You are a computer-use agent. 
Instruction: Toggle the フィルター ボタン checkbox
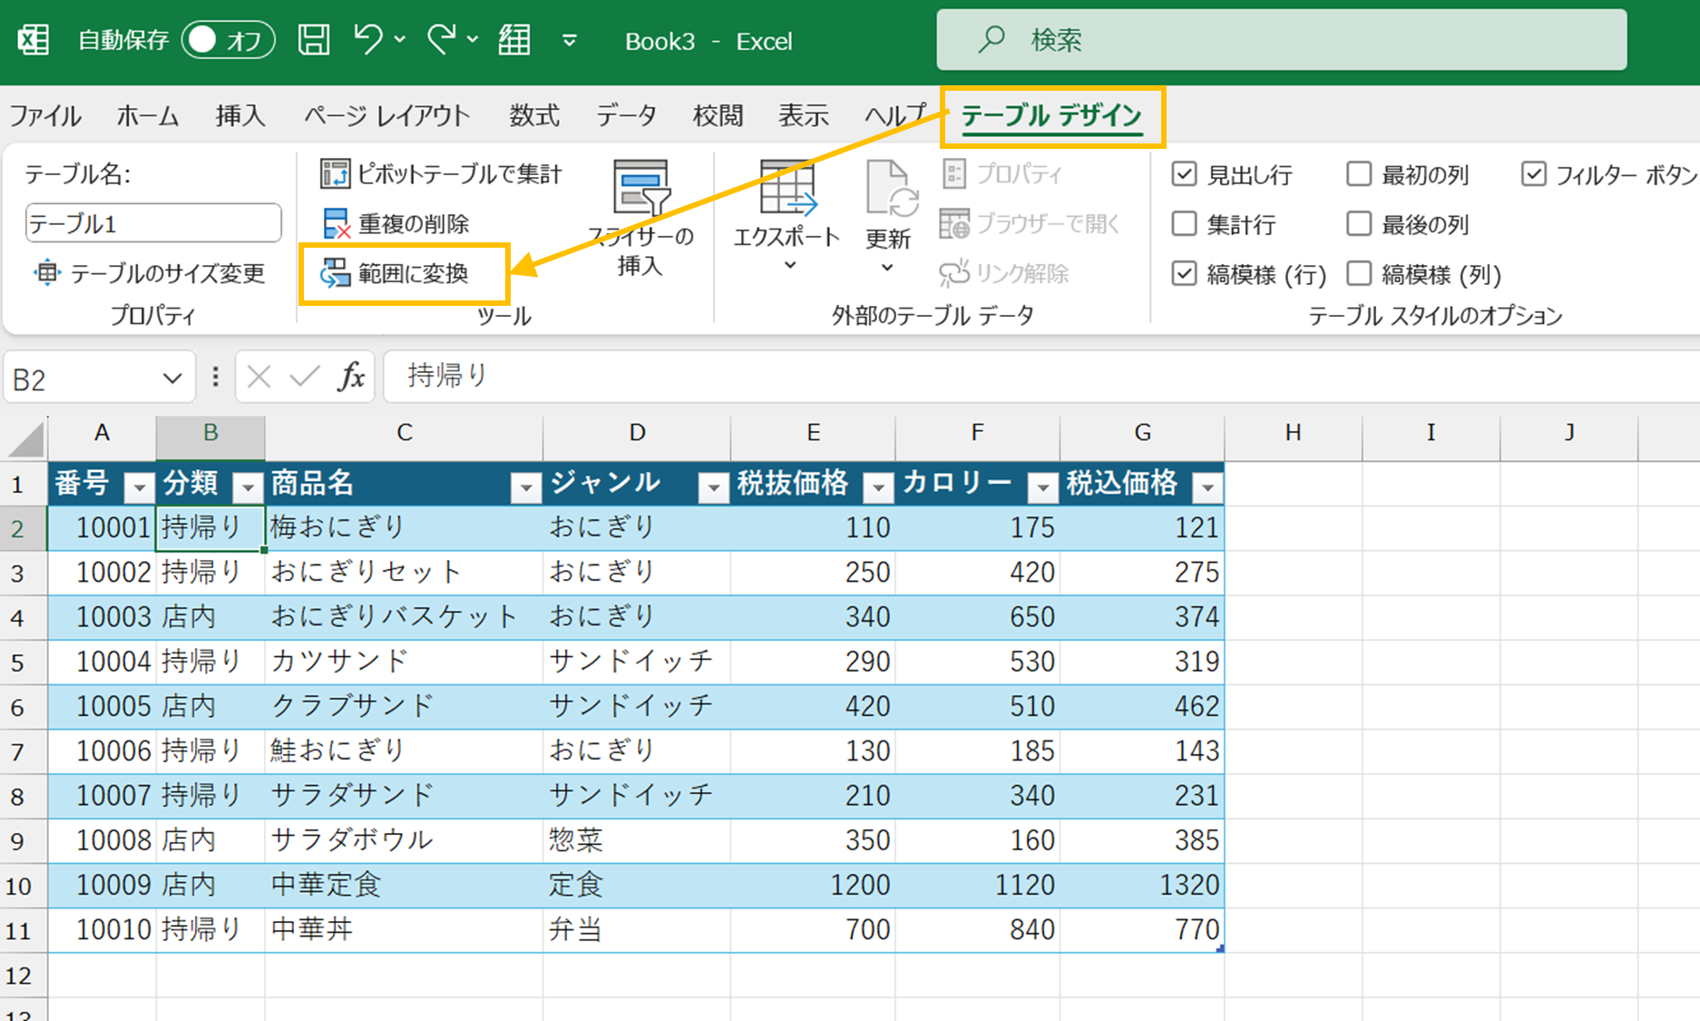coord(1533,173)
